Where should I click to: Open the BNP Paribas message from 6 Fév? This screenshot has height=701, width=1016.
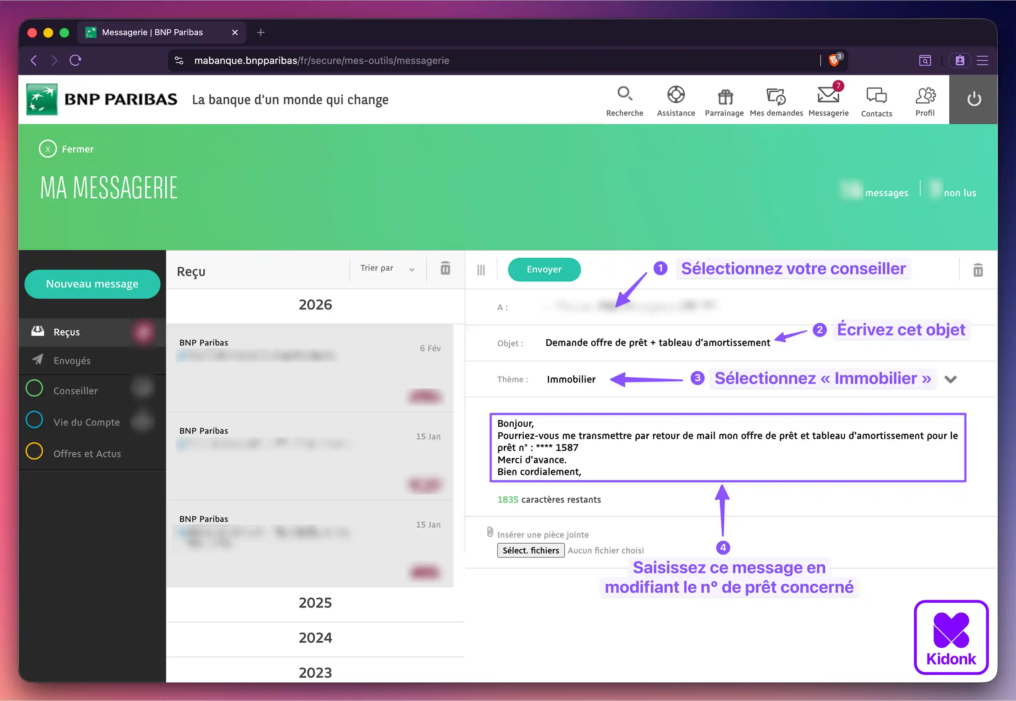pos(309,368)
